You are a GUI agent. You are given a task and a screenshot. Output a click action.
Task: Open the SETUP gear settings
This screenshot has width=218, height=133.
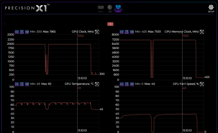click(x=211, y=9)
